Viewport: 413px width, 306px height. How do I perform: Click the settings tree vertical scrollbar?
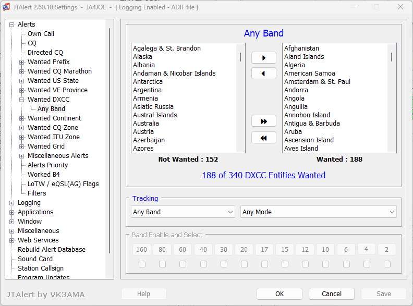click(110, 141)
